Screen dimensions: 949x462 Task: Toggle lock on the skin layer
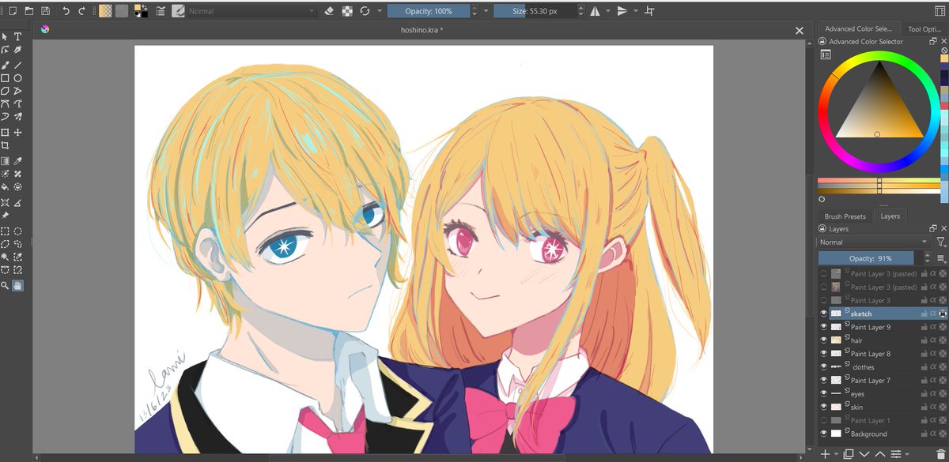click(x=924, y=407)
